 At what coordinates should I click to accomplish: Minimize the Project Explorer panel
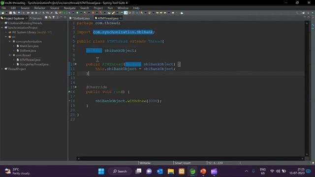pos(61,18)
